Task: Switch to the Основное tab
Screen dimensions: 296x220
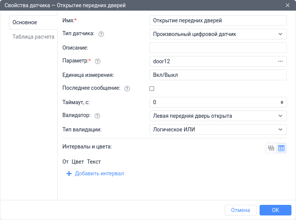Action: (x=25, y=22)
